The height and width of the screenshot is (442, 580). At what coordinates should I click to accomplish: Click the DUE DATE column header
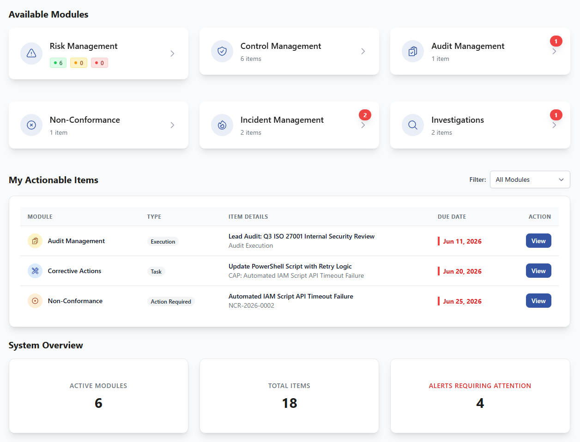[x=452, y=216]
